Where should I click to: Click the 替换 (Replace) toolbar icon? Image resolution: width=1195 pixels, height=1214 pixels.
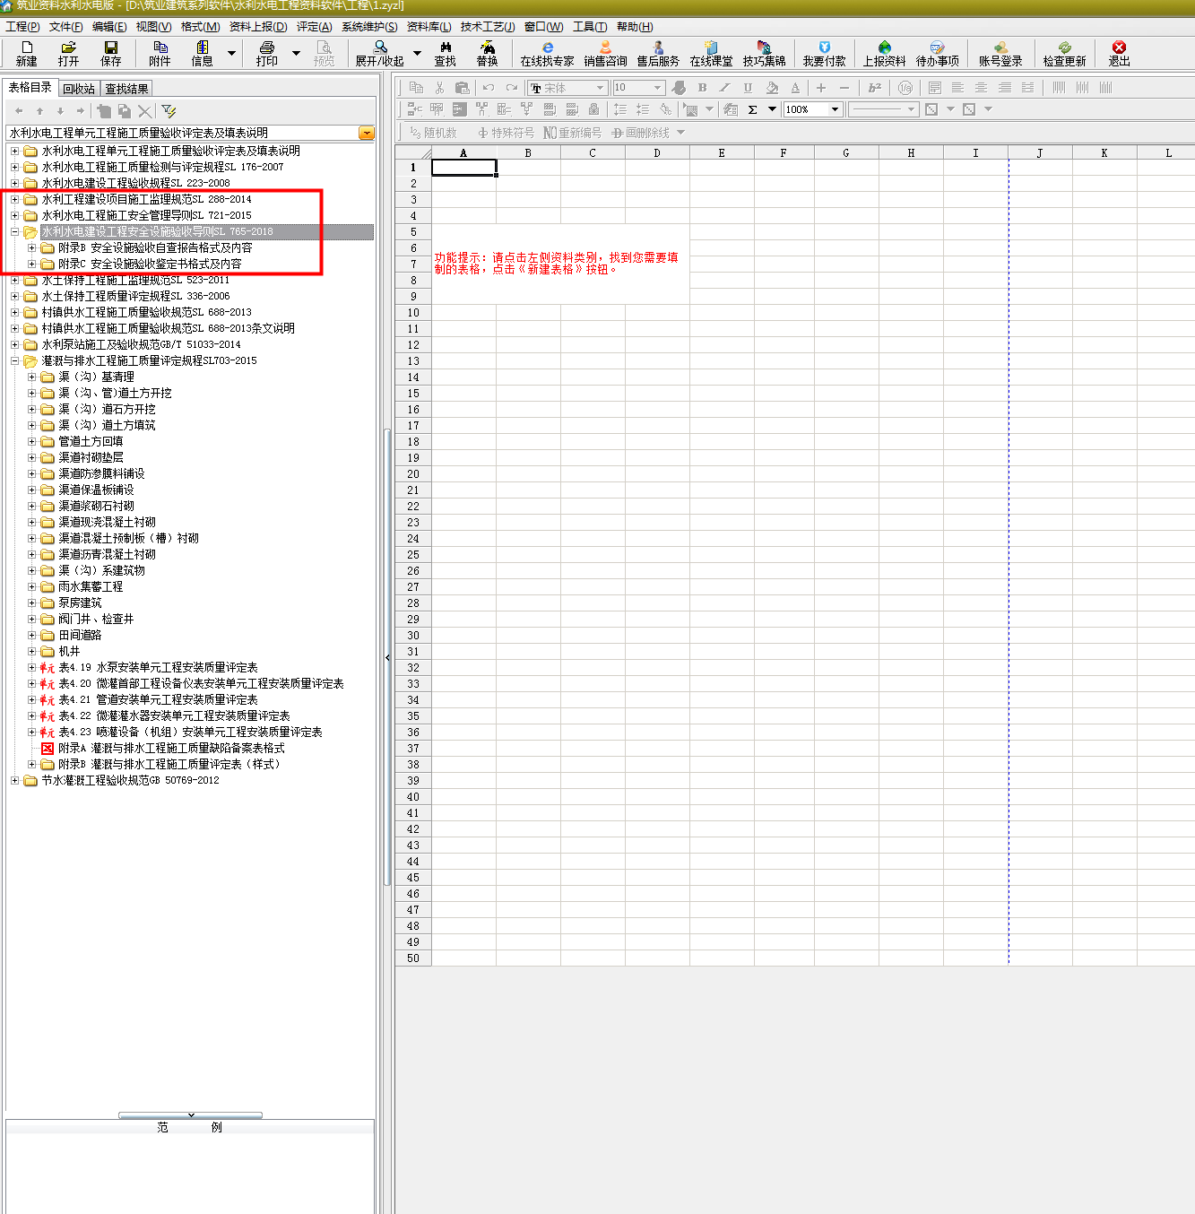487,54
